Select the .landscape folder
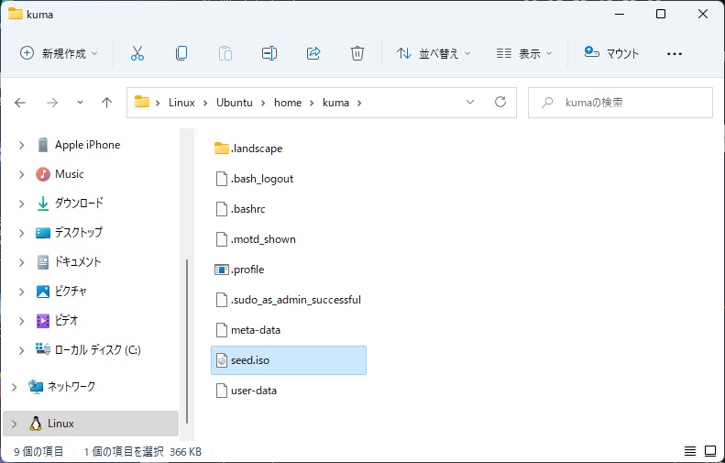The image size is (725, 463). (256, 149)
